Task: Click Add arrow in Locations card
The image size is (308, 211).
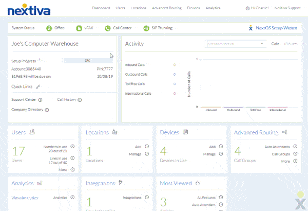Action: (147, 146)
